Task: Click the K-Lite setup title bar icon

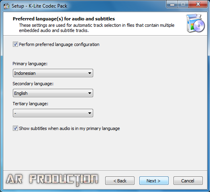Action: click(x=6, y=6)
